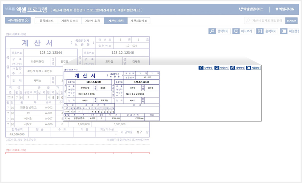
Task: Open the 엑셀지식 IN link
Action: pyautogui.click(x=285, y=9)
